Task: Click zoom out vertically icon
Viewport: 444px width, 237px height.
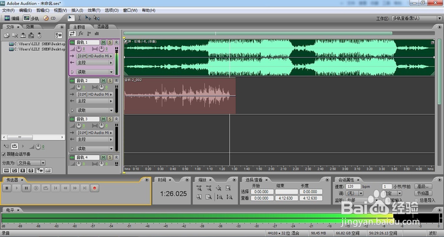Action: [x=229, y=197]
